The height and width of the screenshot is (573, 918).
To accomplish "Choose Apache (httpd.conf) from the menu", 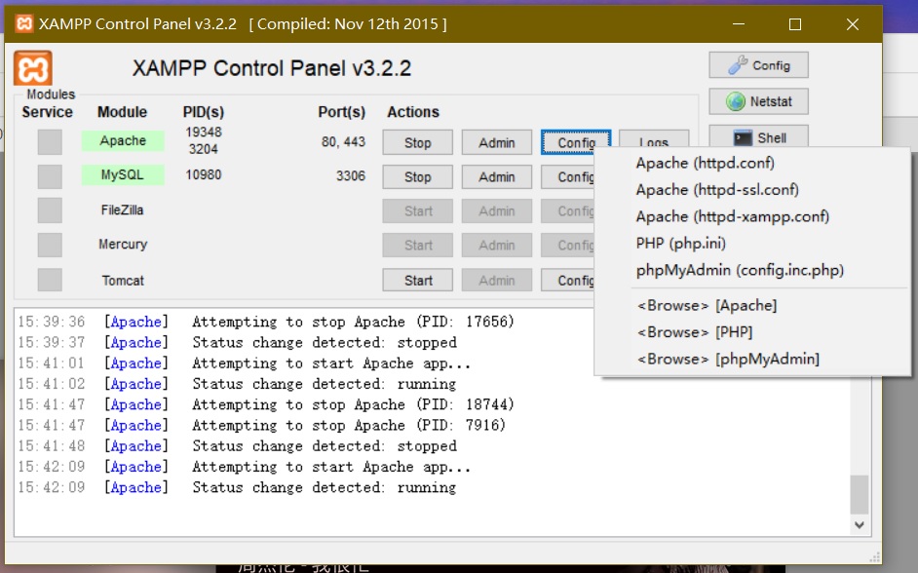I will pos(752,163).
